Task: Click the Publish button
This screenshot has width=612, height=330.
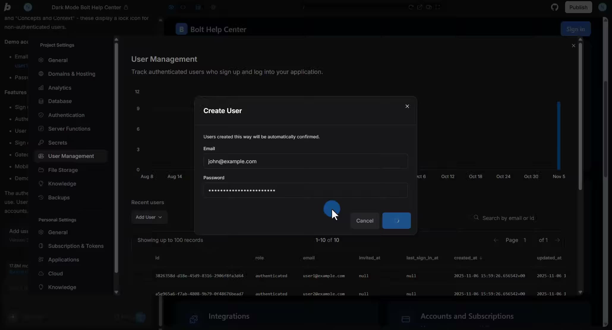Action: tap(578, 7)
